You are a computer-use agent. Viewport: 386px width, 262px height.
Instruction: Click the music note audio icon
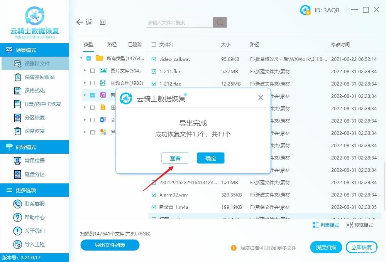tap(103, 95)
